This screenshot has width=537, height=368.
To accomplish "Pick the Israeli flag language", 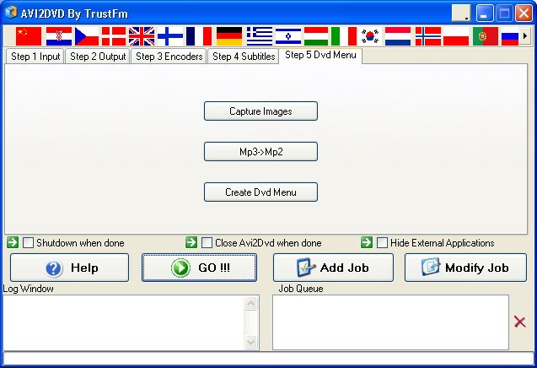I will click(288, 36).
